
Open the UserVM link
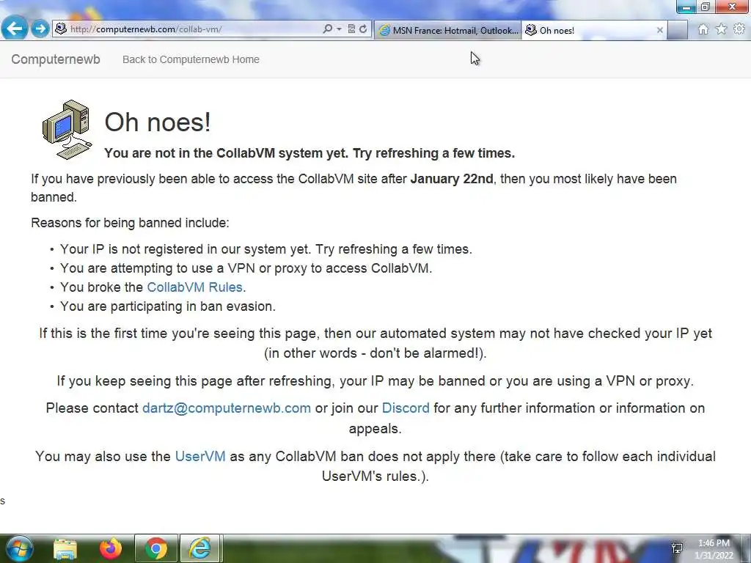(200, 456)
